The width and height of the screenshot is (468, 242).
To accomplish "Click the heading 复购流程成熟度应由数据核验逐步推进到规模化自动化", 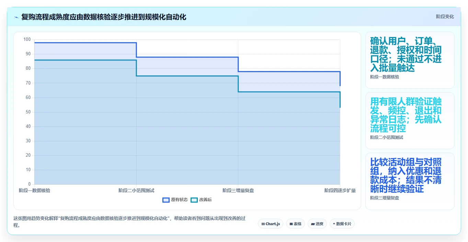I will pyautogui.click(x=104, y=17).
